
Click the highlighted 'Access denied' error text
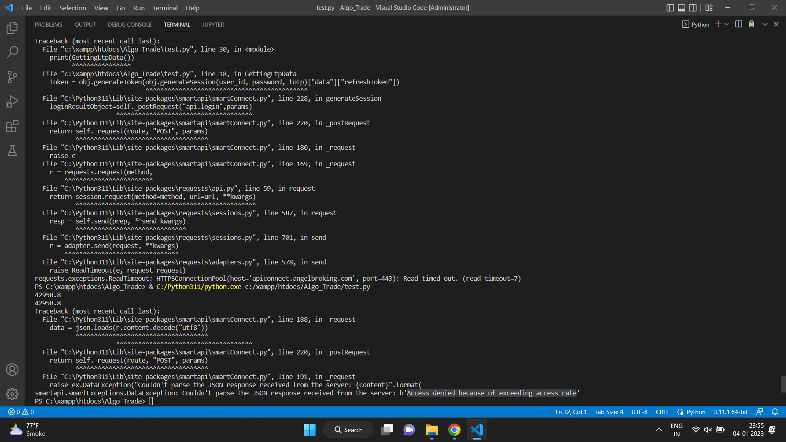click(491, 393)
